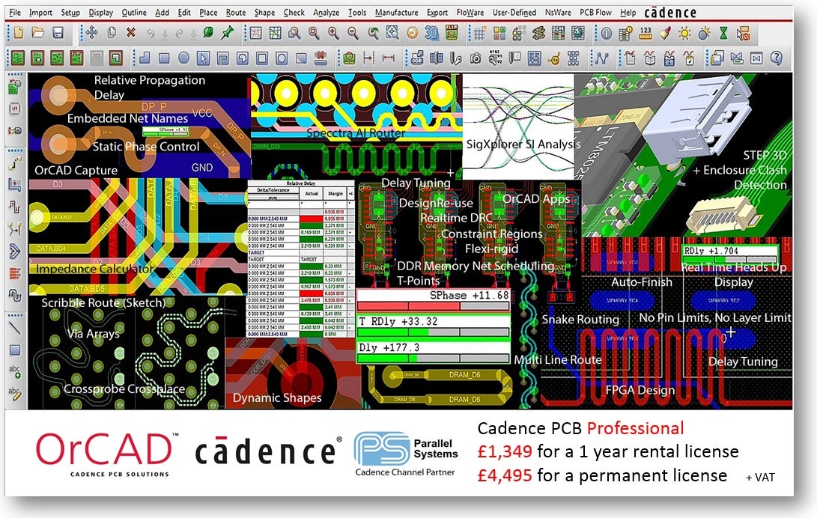This screenshot has width=817, height=518.
Task: Select the Measure ruler icon labeled 123
Action: 646,34
